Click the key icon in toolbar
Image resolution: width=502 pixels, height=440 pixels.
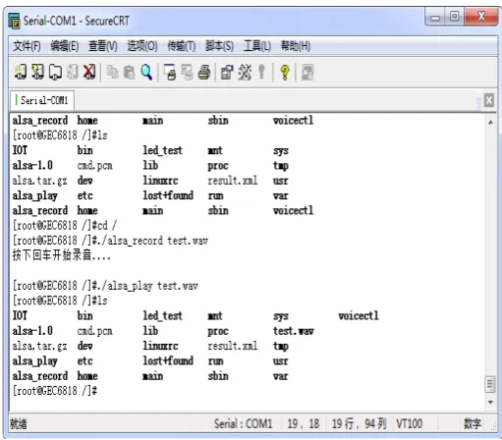261,72
